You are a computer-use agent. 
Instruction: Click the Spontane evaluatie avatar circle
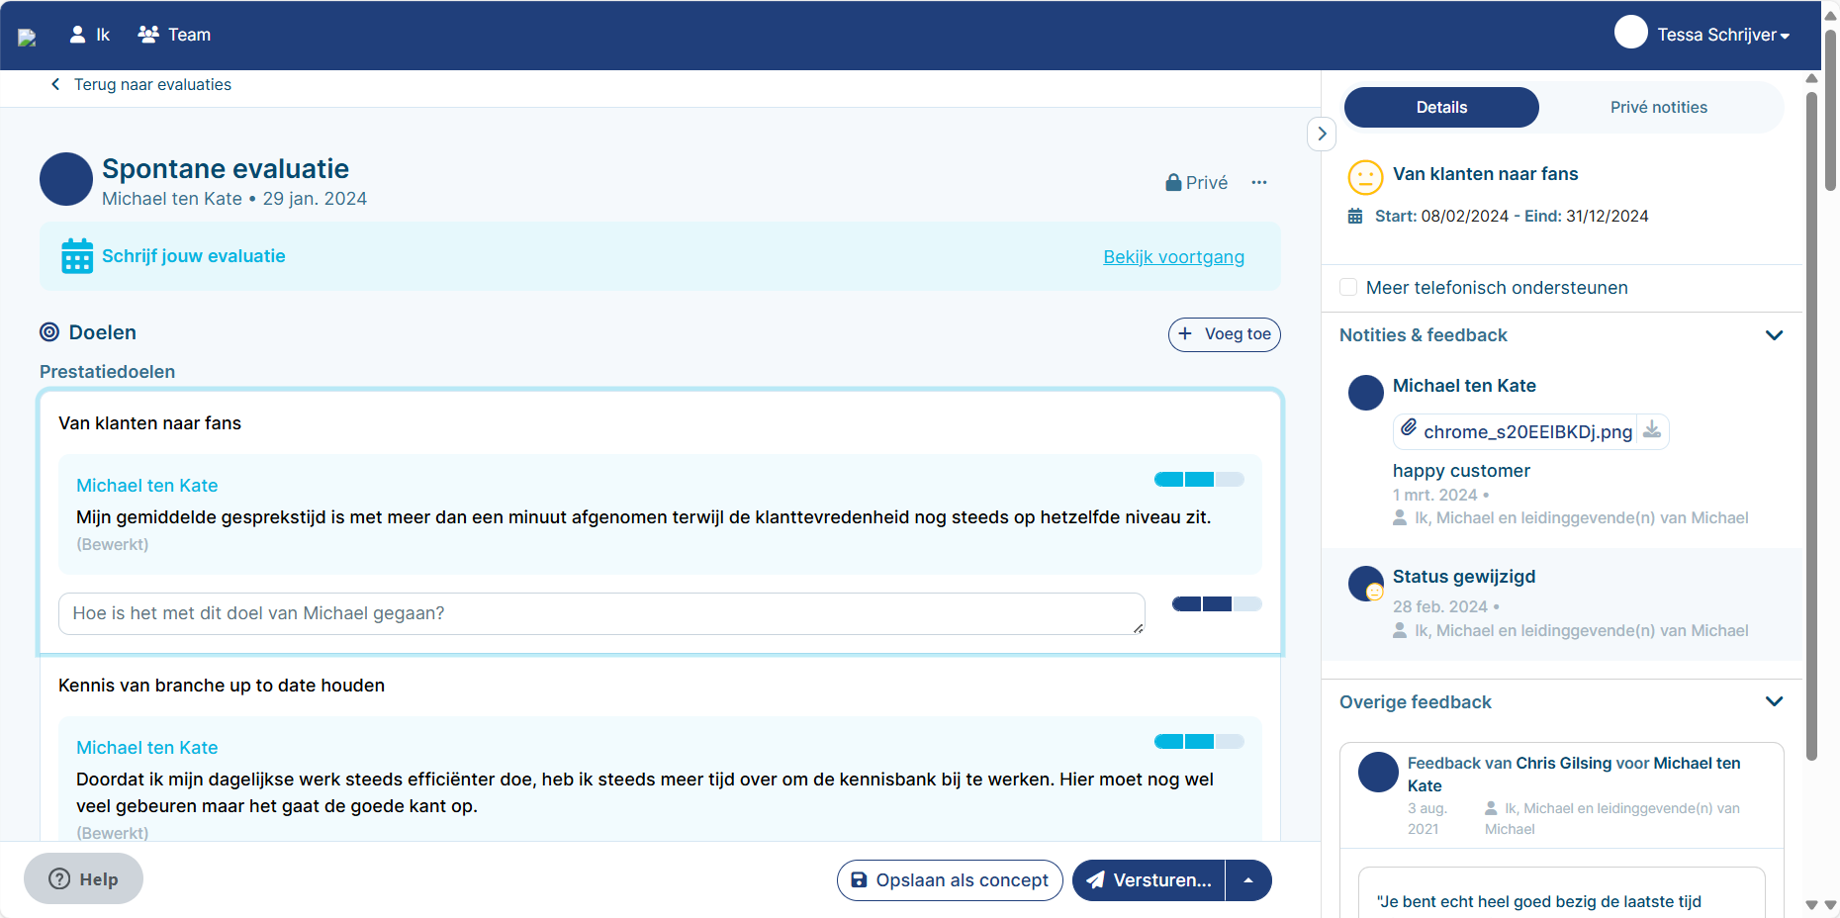[x=66, y=179]
